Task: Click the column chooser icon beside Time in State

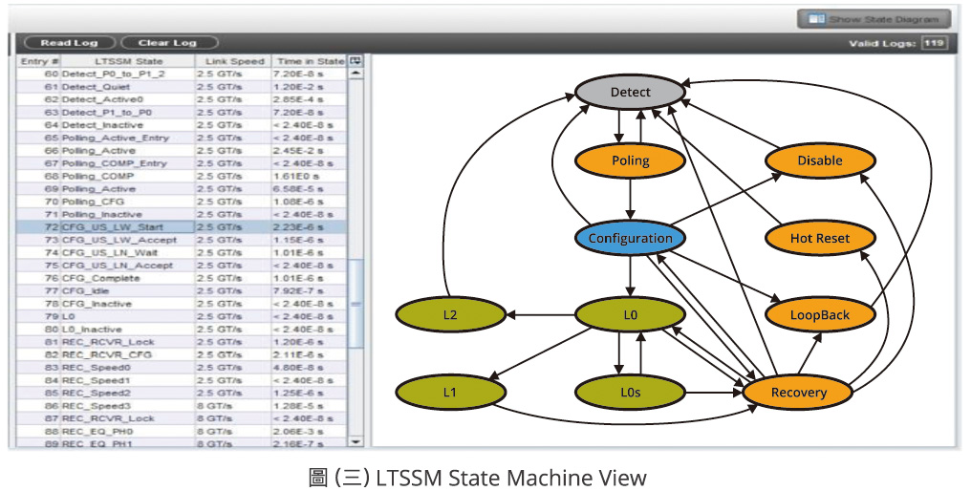Action: tap(356, 60)
